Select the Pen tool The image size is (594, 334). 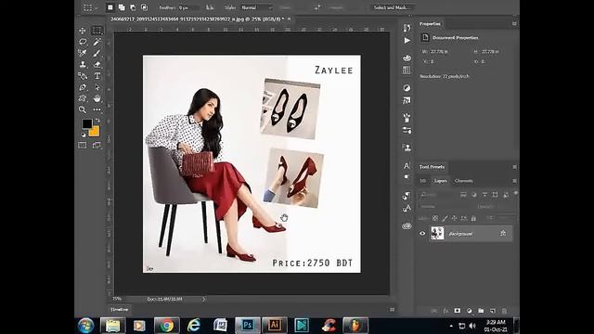pyautogui.click(x=83, y=87)
